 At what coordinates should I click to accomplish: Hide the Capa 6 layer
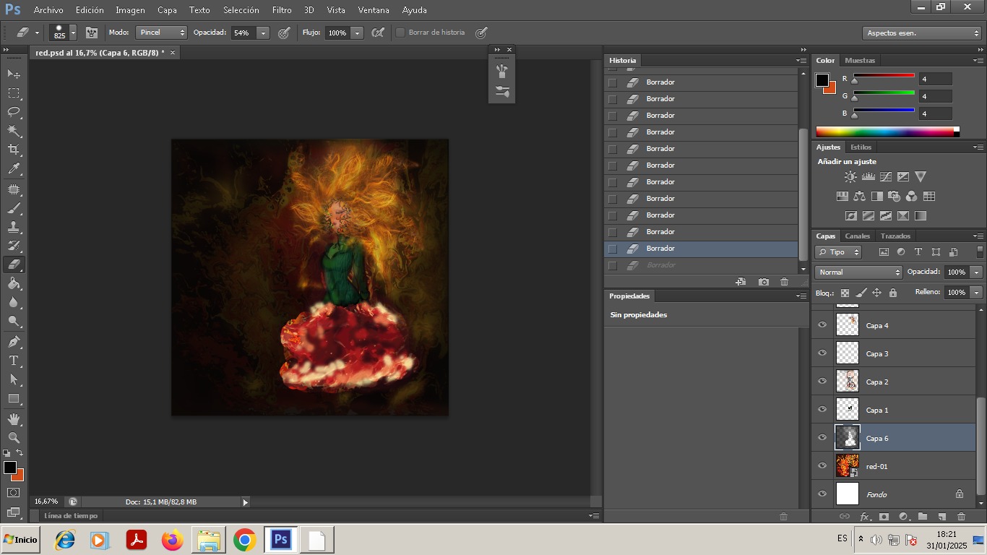click(822, 438)
